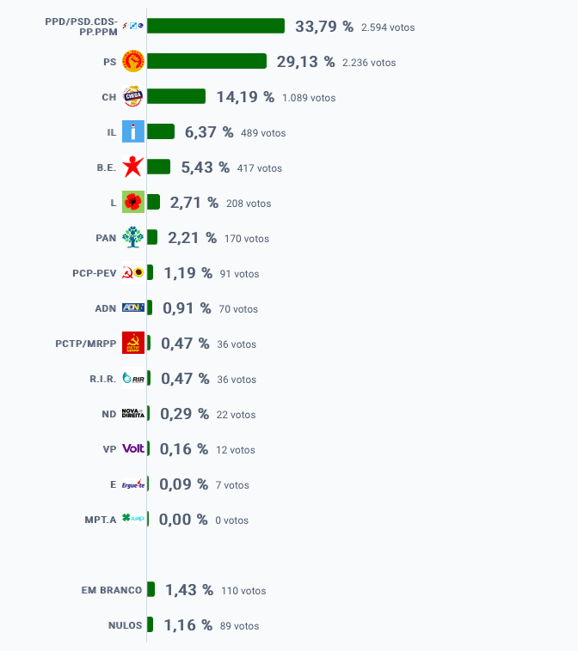Click the B.E. red star icon
The image size is (578, 651).
pyautogui.click(x=133, y=167)
